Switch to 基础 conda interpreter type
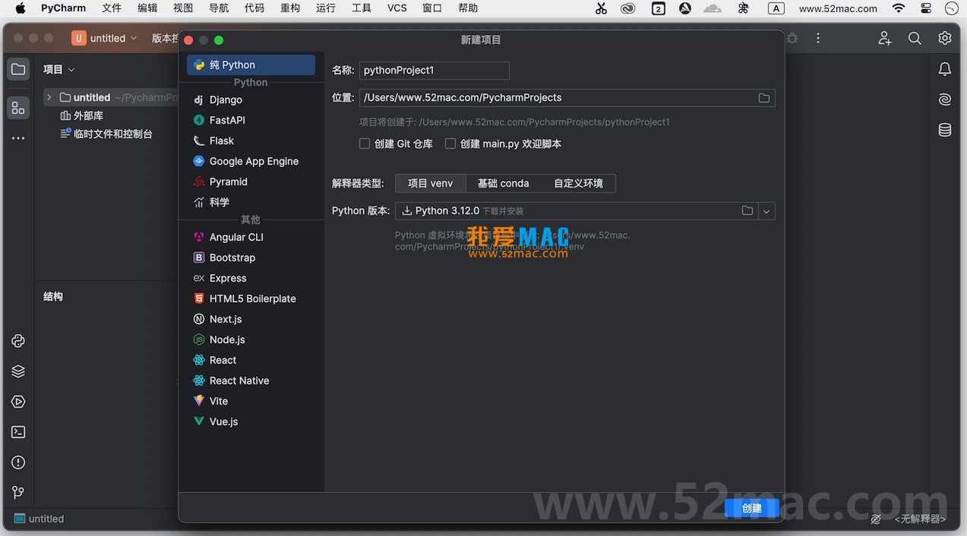967x536 pixels. point(503,183)
